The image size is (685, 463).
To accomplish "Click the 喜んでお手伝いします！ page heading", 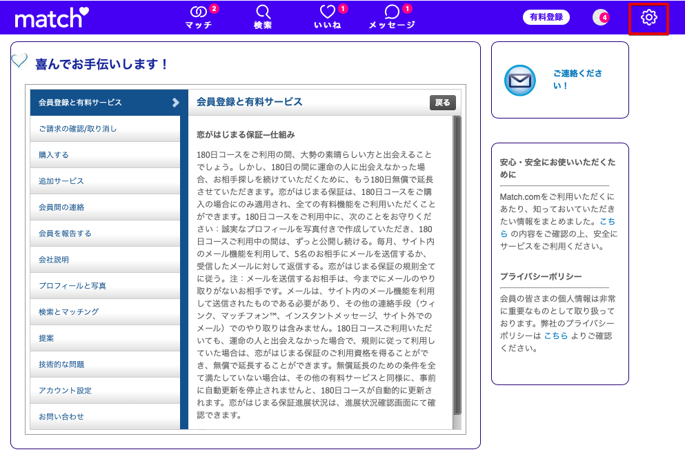I will point(102,64).
